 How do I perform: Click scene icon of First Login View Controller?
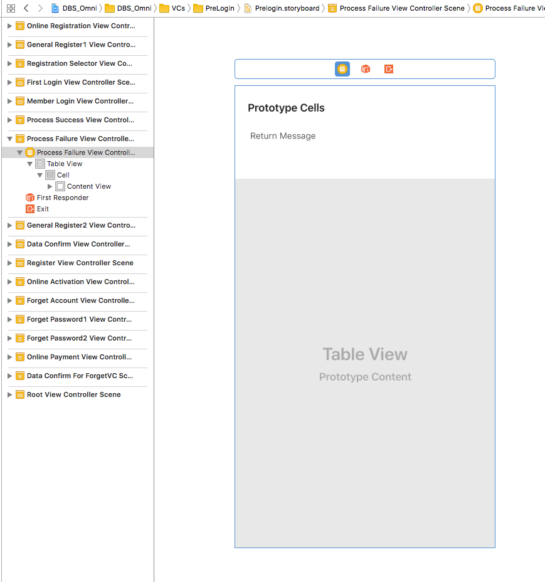pos(20,82)
